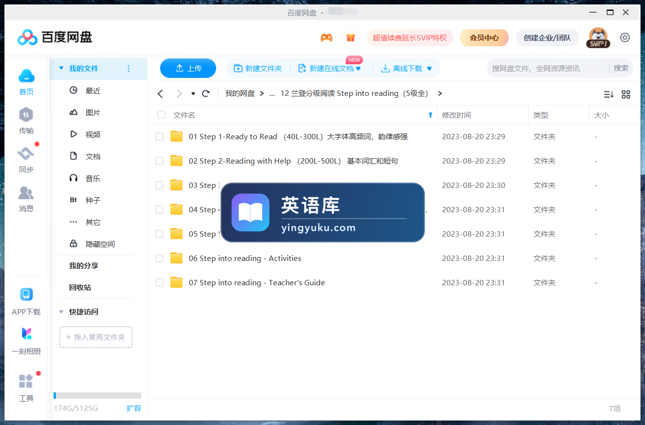
Task: Click the 拖入常用文件夹 drop area
Action: click(96, 337)
